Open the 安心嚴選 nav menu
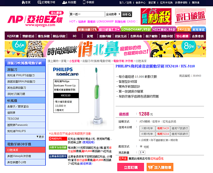 (182, 36)
